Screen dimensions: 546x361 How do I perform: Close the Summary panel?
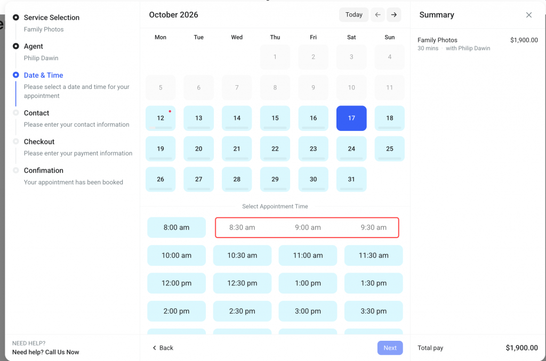tap(528, 14)
